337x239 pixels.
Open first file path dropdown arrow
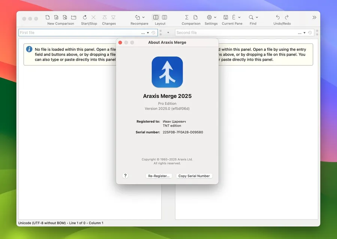tap(148, 33)
